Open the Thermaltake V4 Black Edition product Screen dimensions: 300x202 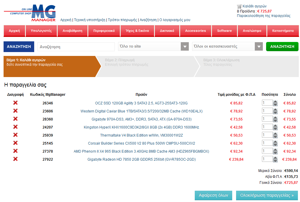point(142,135)
